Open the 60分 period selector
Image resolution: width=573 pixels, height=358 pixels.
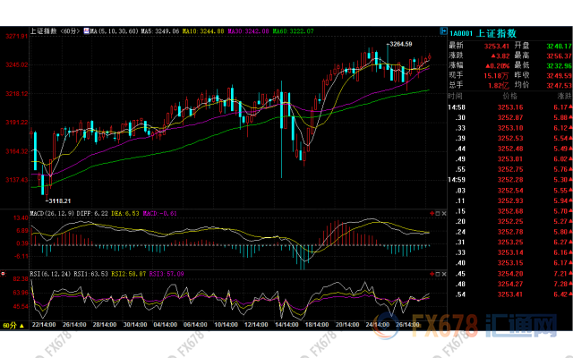coord(11,327)
